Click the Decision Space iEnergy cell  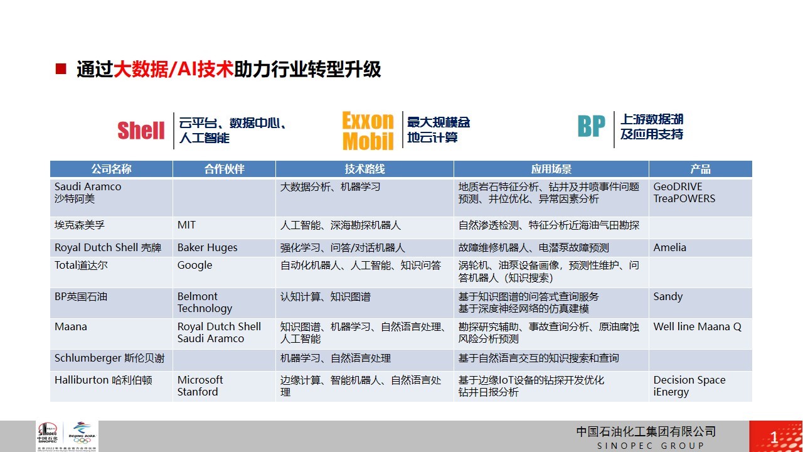point(701,387)
